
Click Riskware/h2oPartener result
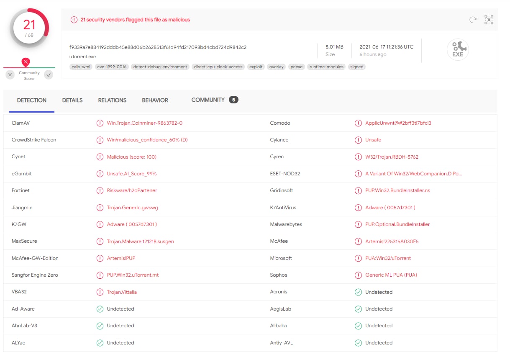pyautogui.click(x=132, y=190)
